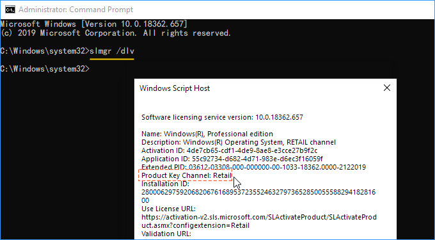Click the Activation ID value line
The image size is (435, 240).
[230, 150]
